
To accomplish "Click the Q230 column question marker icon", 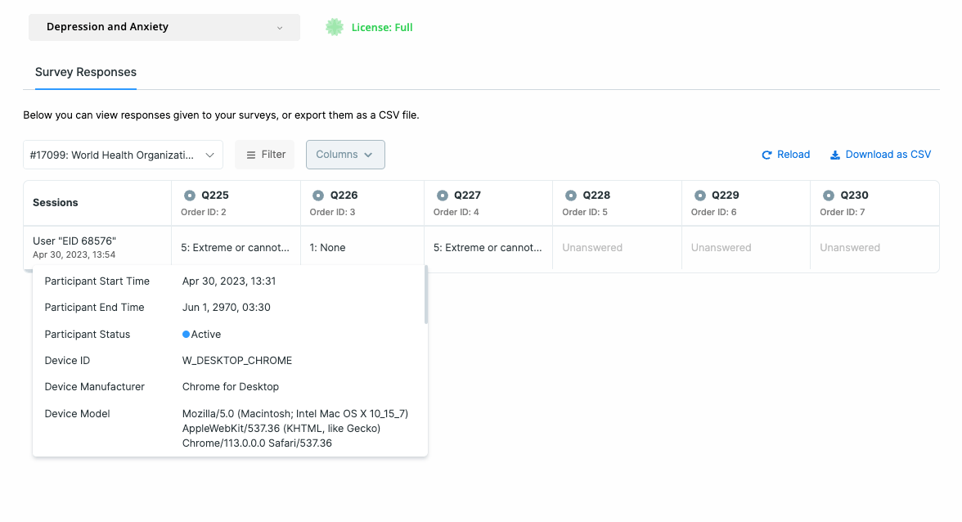I will point(828,195).
